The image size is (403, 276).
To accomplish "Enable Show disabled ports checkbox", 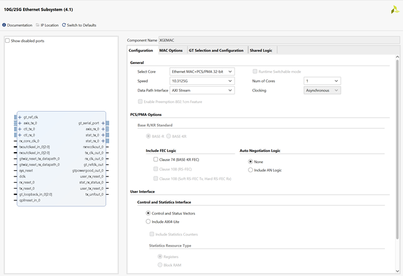I will coord(7,40).
